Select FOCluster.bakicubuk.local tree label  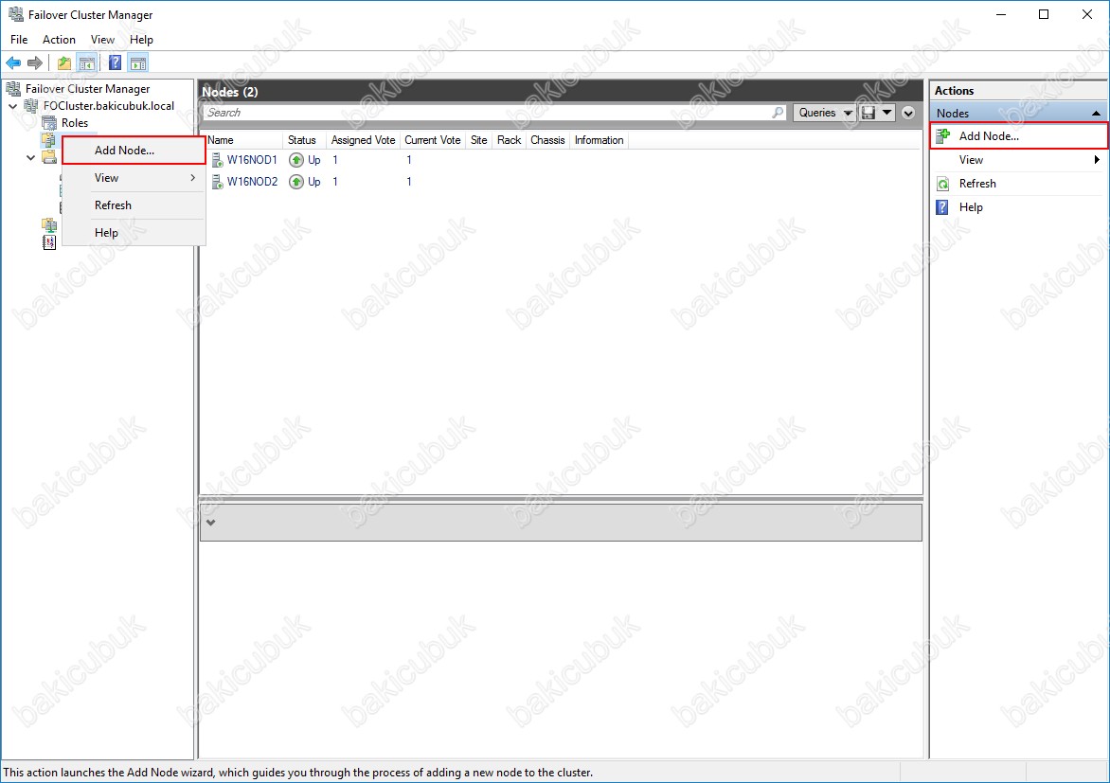[109, 106]
